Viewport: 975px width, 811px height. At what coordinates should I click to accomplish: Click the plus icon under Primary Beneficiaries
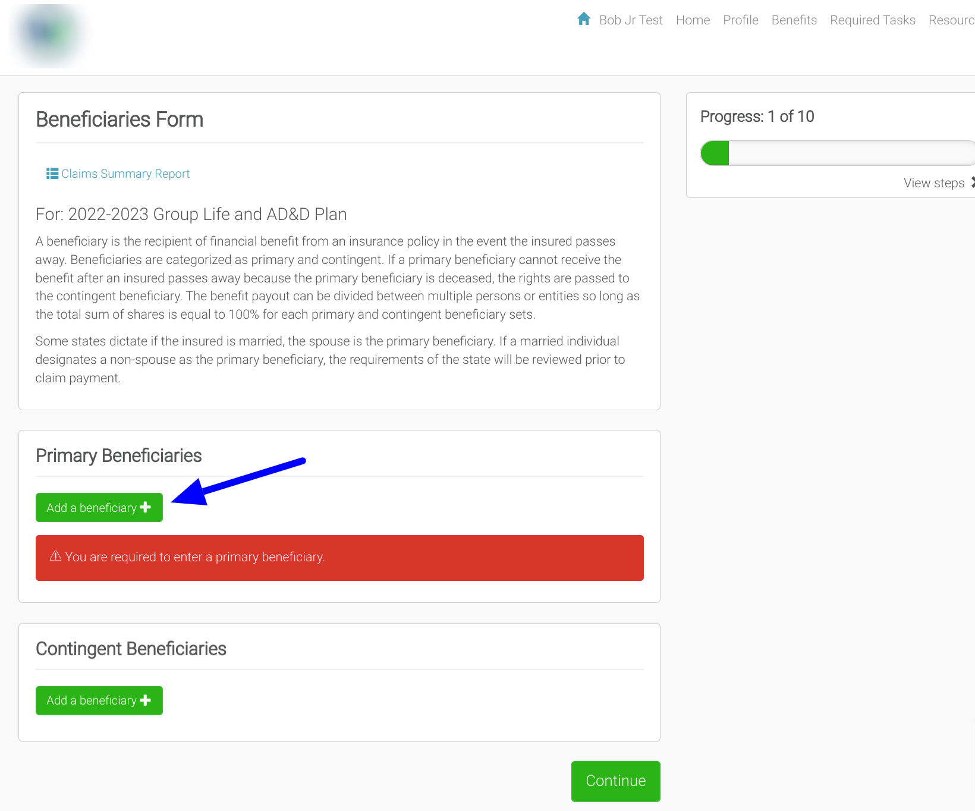coord(146,507)
